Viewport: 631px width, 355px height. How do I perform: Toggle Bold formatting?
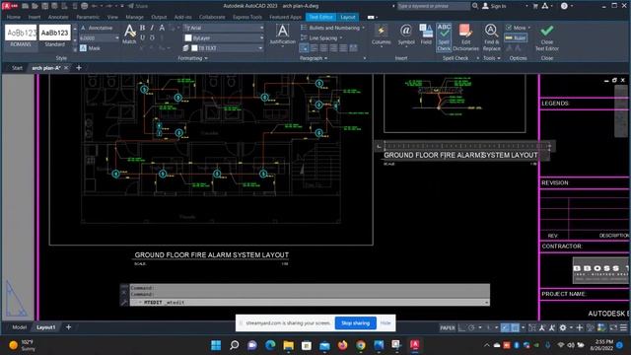pos(142,28)
